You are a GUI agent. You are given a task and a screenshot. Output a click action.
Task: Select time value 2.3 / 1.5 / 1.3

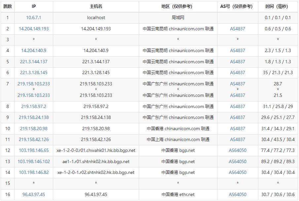(278, 50)
